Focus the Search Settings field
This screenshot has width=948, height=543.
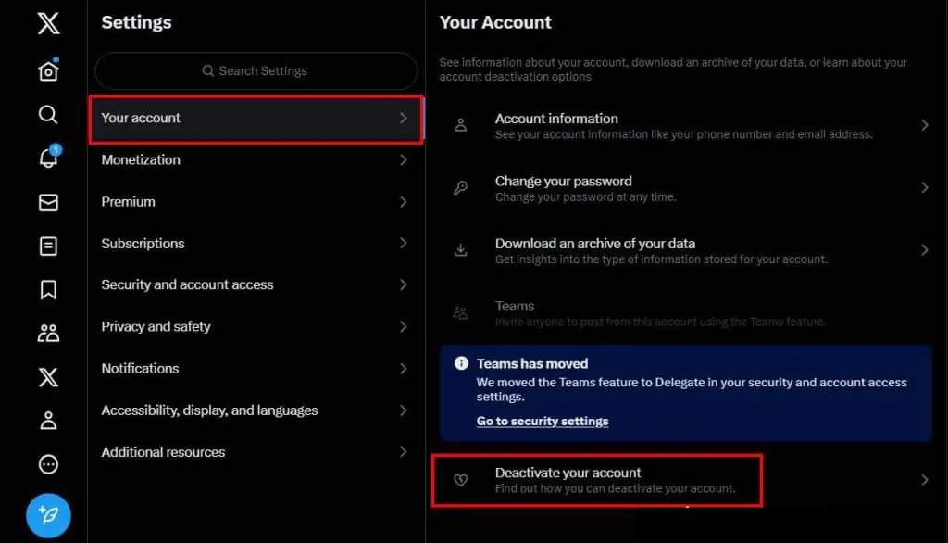pos(256,70)
